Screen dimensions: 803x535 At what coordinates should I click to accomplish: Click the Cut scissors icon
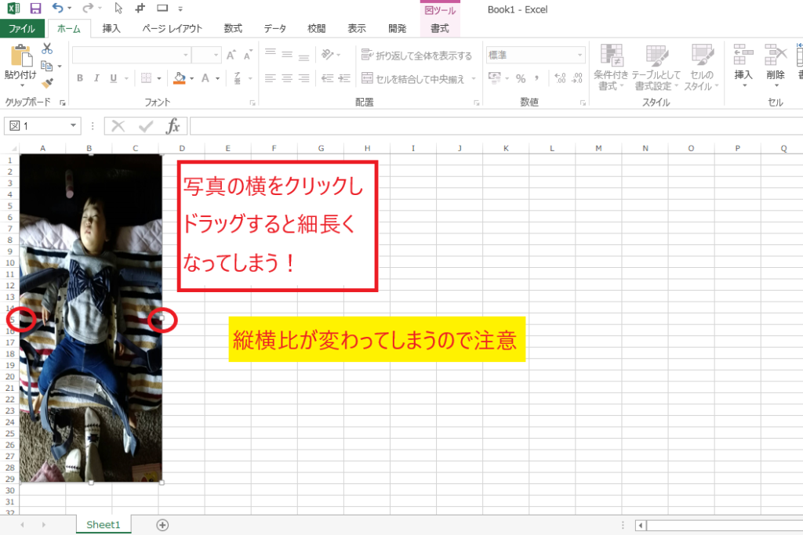pos(47,49)
